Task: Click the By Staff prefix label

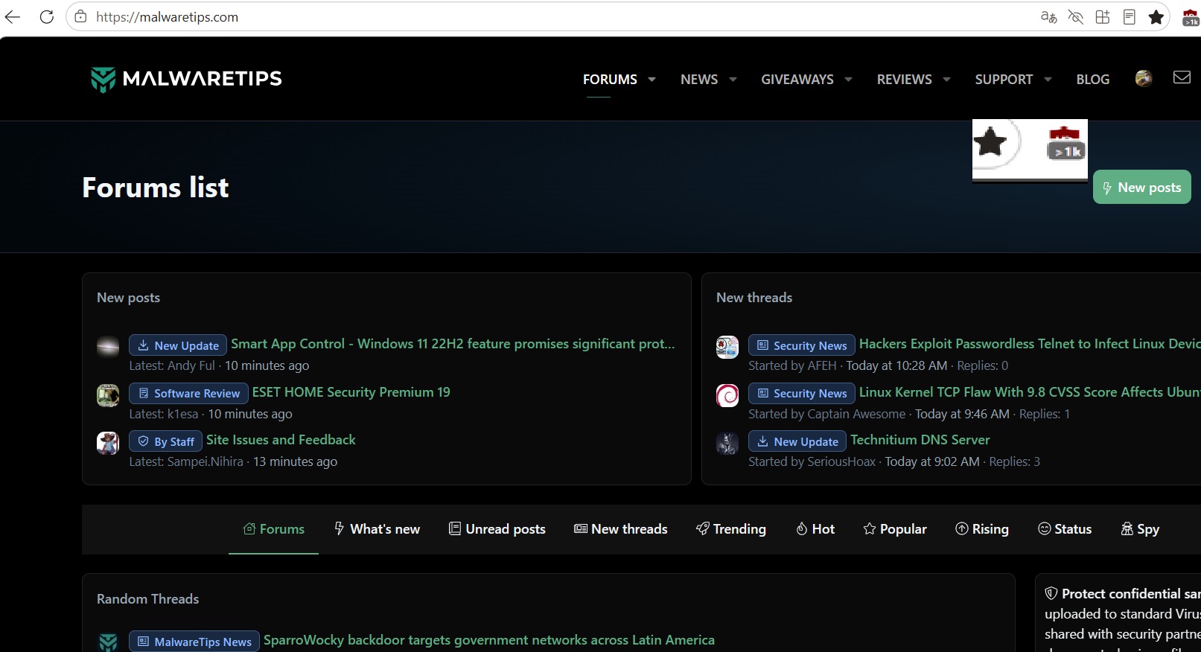Action: 165,441
